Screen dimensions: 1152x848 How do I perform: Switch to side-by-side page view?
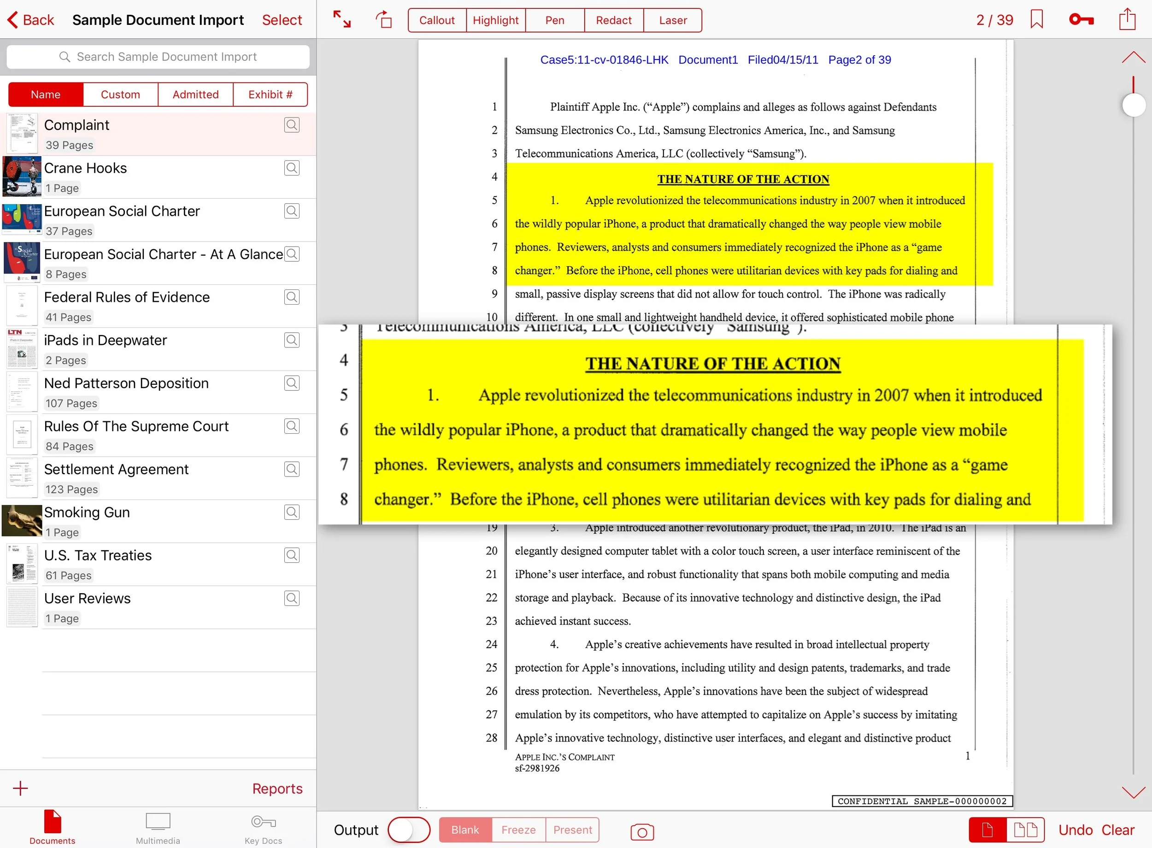tap(1025, 830)
